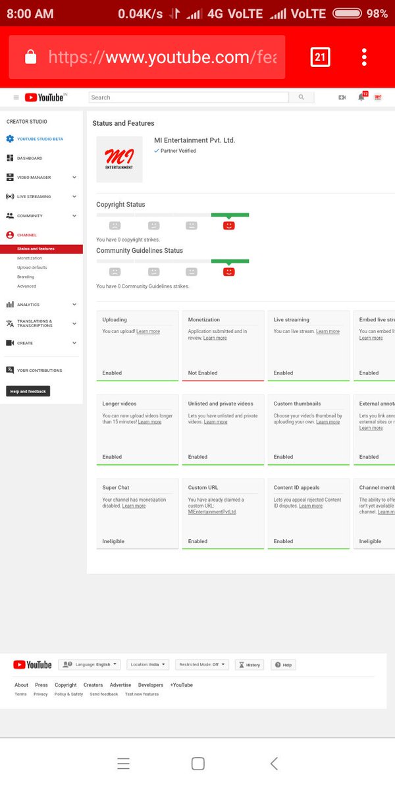Click the Send feedback footer link
Viewport: 395px width, 790px height.
[x=104, y=694]
